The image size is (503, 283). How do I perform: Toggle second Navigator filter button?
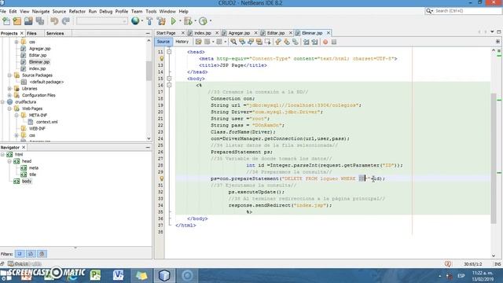pos(31,254)
